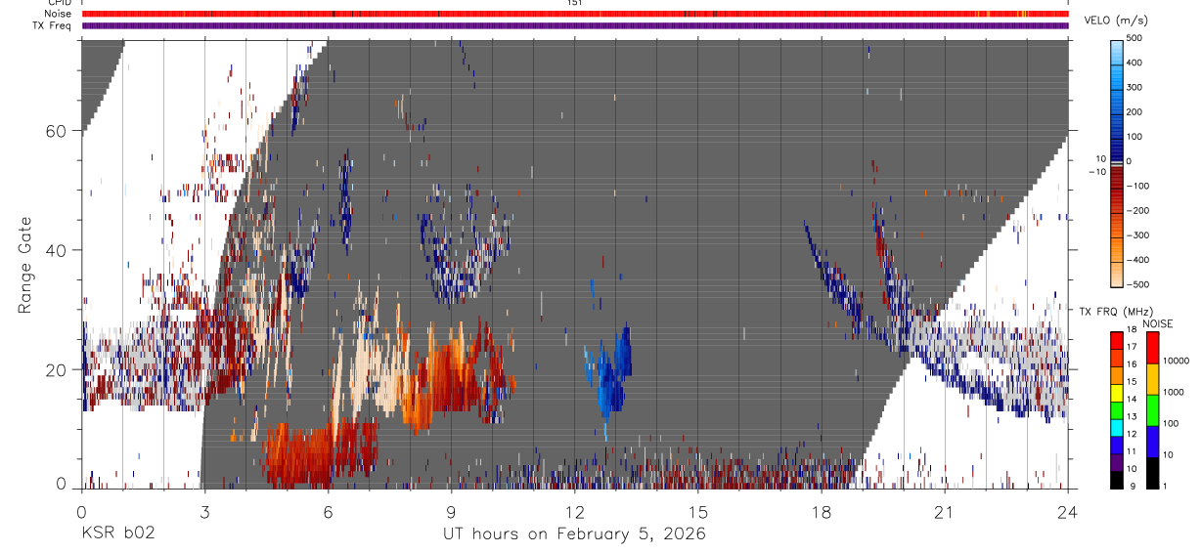Click the CPID value "151" at the top
1201x554 pixels.
tap(575, 3)
